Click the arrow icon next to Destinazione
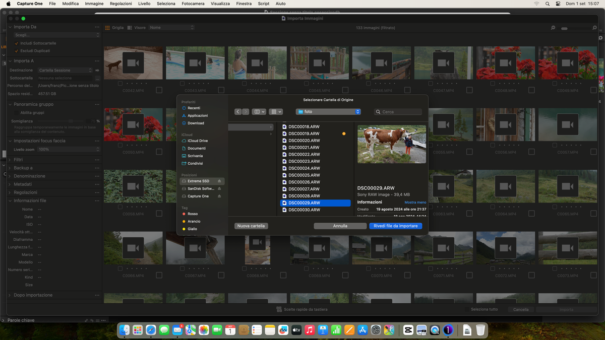 coord(97,71)
